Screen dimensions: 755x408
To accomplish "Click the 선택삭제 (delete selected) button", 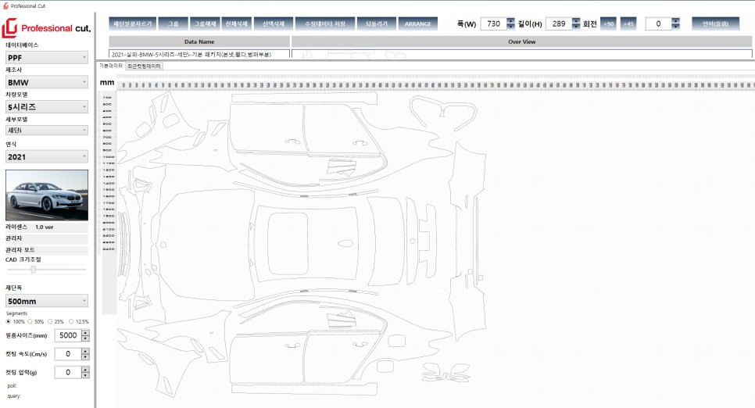I will [274, 24].
